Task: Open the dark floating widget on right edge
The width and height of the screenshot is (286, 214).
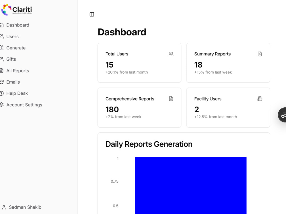Action: pyautogui.click(x=283, y=115)
